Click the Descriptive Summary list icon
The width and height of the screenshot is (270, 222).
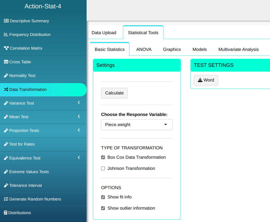(6, 21)
